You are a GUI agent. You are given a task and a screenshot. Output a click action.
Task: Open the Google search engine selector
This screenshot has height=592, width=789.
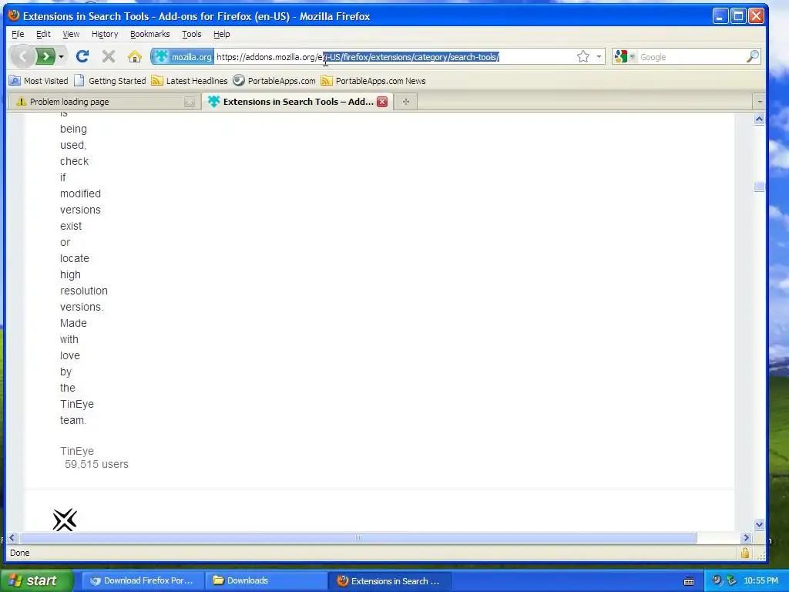(x=625, y=57)
